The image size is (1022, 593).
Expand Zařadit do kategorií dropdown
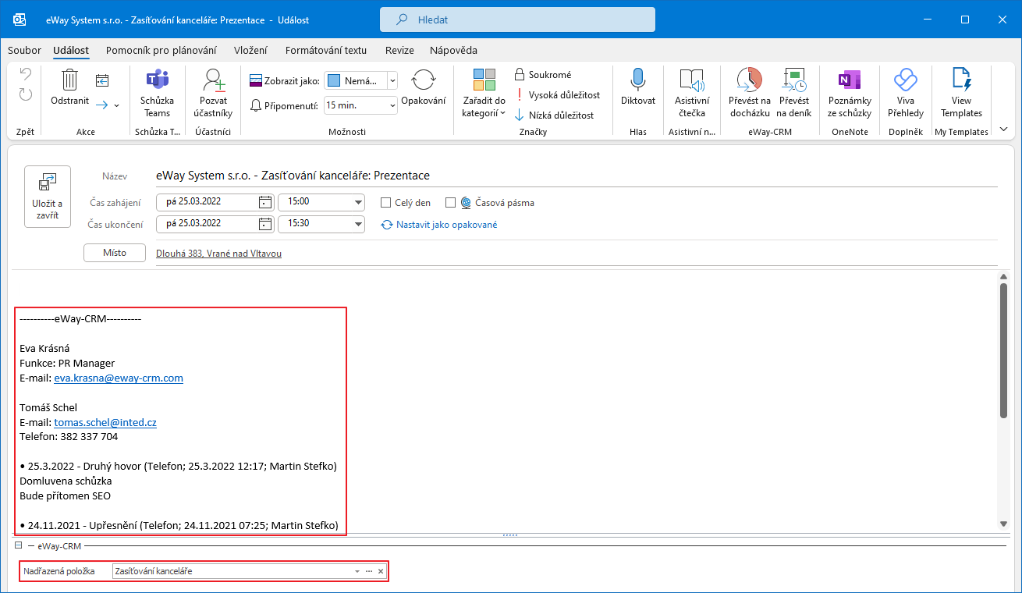point(484,93)
